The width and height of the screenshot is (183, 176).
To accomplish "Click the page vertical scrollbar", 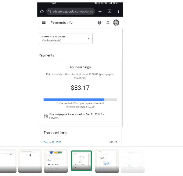I will pos(123,78).
